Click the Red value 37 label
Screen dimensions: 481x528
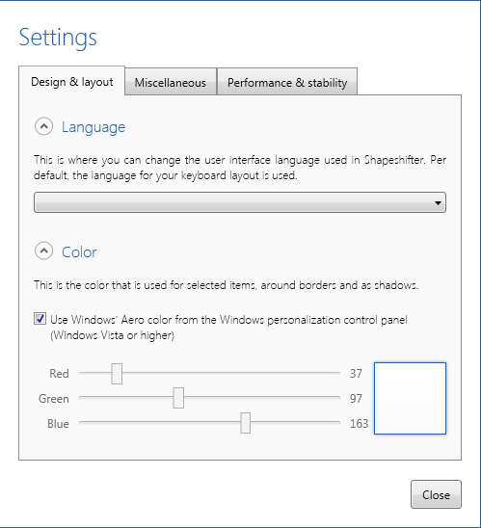tap(356, 374)
